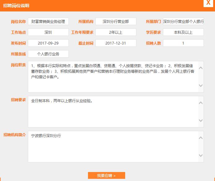Viewport: 215px width, 181px height.
Task: Select the 所属机构 field 深圳分行营业部
Action: point(116,22)
